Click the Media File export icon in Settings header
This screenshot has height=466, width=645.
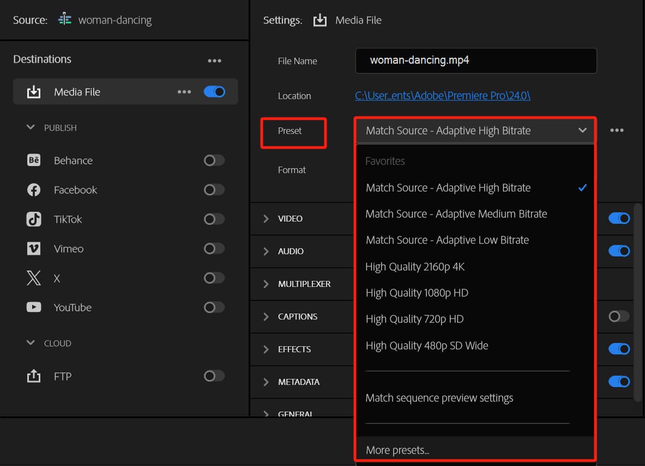coord(320,20)
